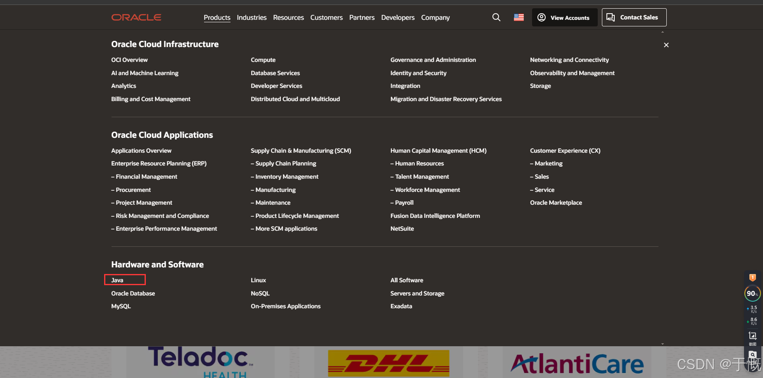
Task: Open Product Lifecycle Management link
Action: pyautogui.click(x=295, y=216)
